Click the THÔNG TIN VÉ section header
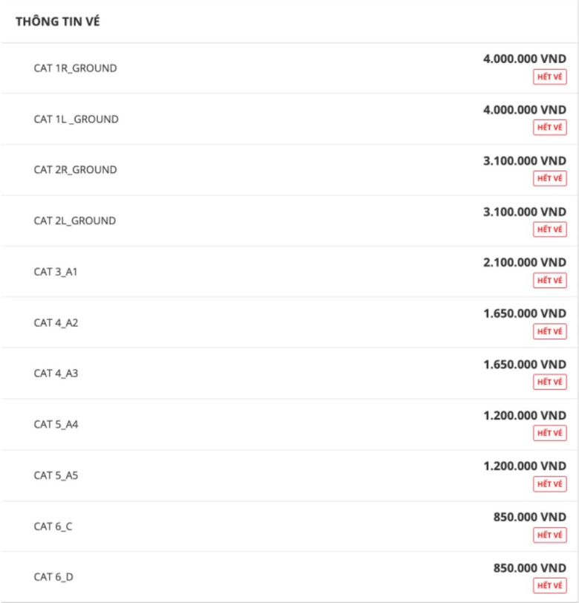579x603 pixels. click(57, 22)
